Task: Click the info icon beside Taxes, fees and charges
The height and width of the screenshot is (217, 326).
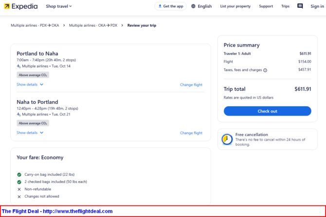Action: (265, 70)
